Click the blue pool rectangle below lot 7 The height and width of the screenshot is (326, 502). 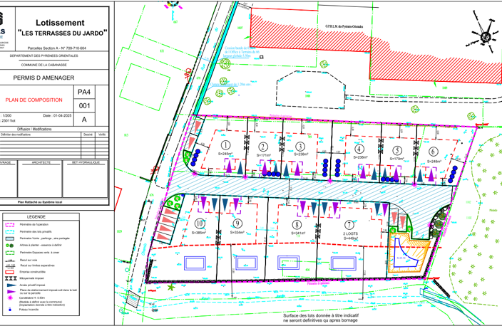click(x=344, y=263)
